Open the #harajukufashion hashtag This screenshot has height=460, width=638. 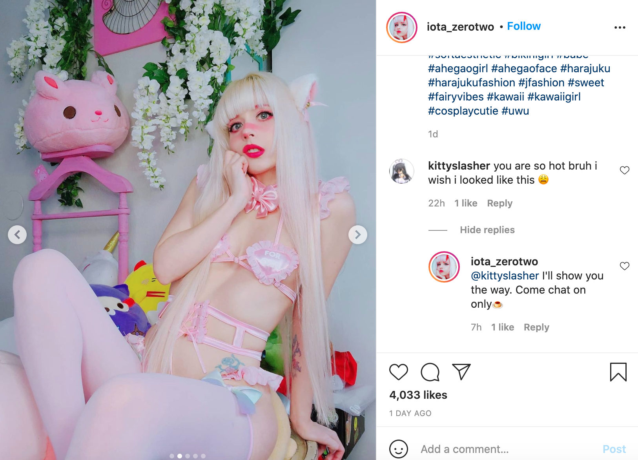472,83
